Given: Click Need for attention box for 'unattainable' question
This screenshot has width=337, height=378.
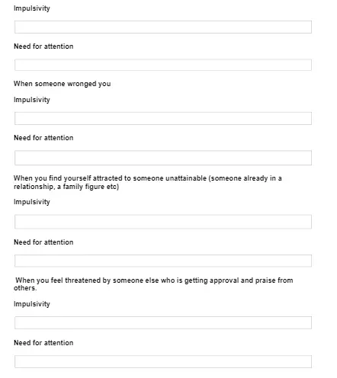Looking at the screenshot, I should tap(163, 261).
